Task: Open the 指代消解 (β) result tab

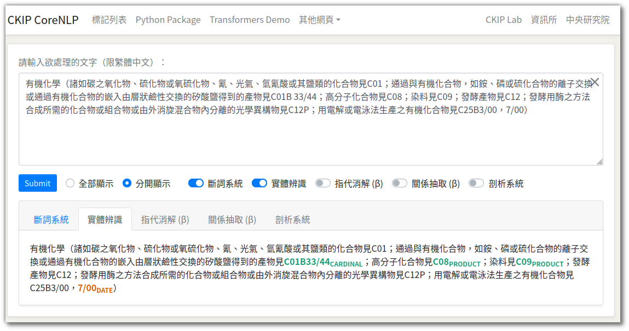Action: pyautogui.click(x=165, y=220)
